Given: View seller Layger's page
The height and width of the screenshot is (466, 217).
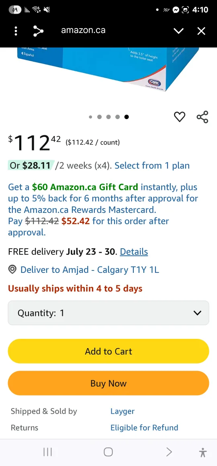Looking at the screenshot, I should pyautogui.click(x=122, y=411).
